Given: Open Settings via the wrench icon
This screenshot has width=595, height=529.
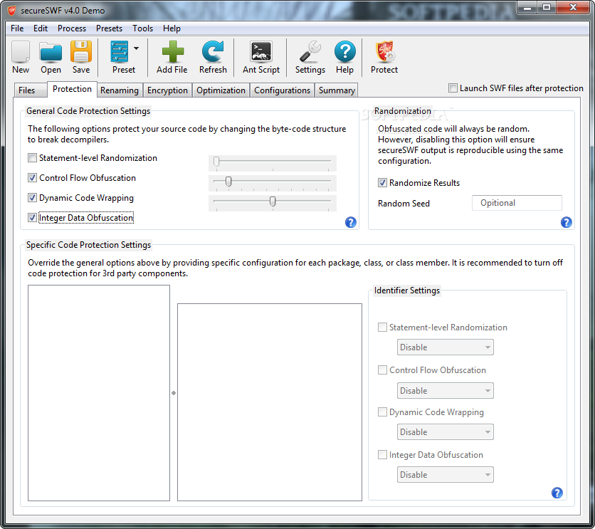Looking at the screenshot, I should pyautogui.click(x=310, y=52).
